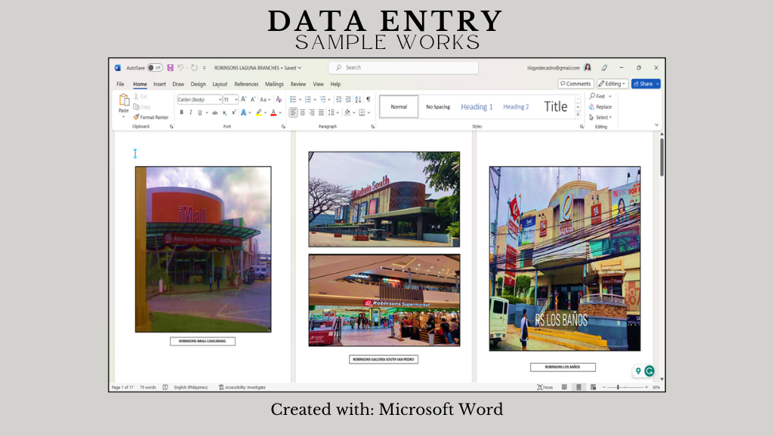Click the Search box in the title bar

pos(403,68)
